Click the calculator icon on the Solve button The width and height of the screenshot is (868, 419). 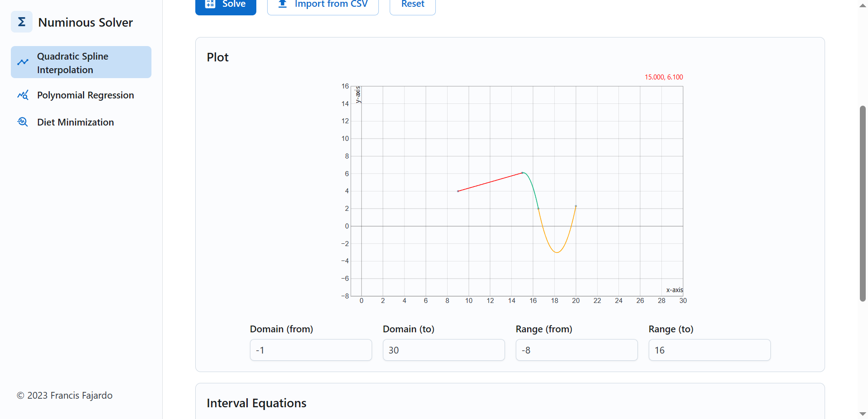click(x=211, y=4)
